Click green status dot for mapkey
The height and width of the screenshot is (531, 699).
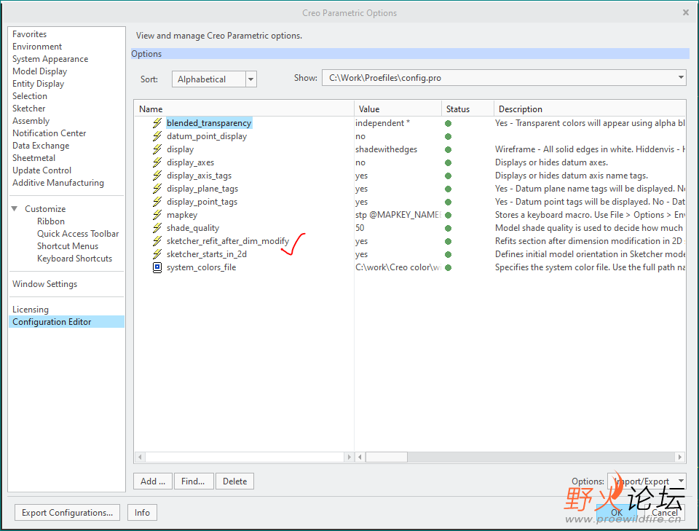448,216
